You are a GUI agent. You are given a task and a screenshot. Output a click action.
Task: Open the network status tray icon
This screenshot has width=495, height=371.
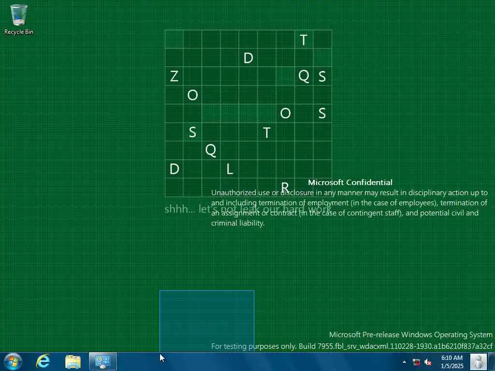416,362
